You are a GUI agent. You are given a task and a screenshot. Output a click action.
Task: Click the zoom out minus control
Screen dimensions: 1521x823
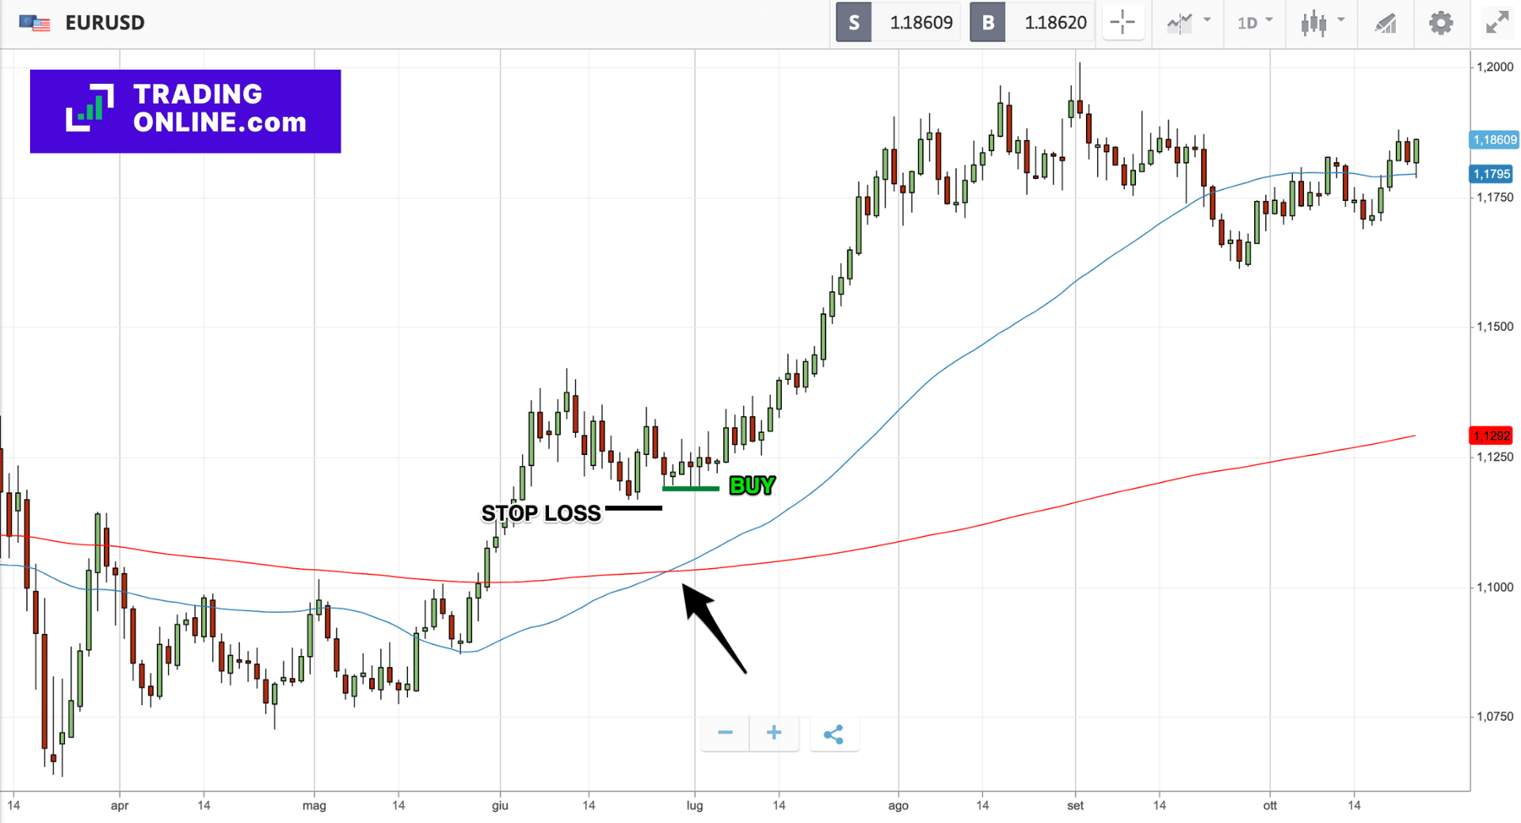tap(724, 733)
